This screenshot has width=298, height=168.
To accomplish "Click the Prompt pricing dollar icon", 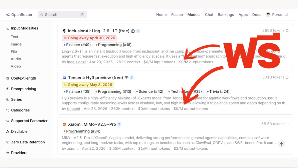I will 8,89.
